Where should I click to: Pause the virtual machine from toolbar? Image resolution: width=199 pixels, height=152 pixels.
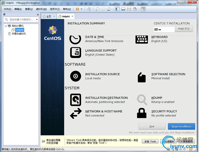pos(77,9)
